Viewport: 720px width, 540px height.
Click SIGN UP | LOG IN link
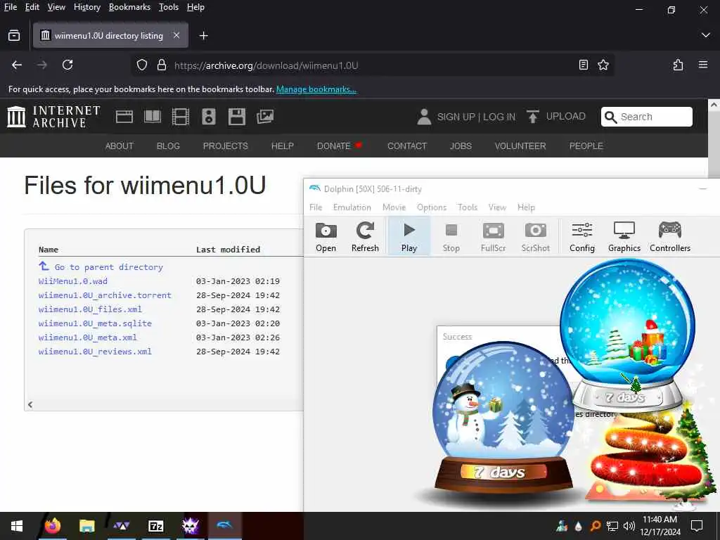coord(467,117)
